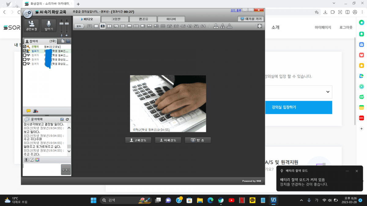Switch to the 미디어 tab

point(171,19)
